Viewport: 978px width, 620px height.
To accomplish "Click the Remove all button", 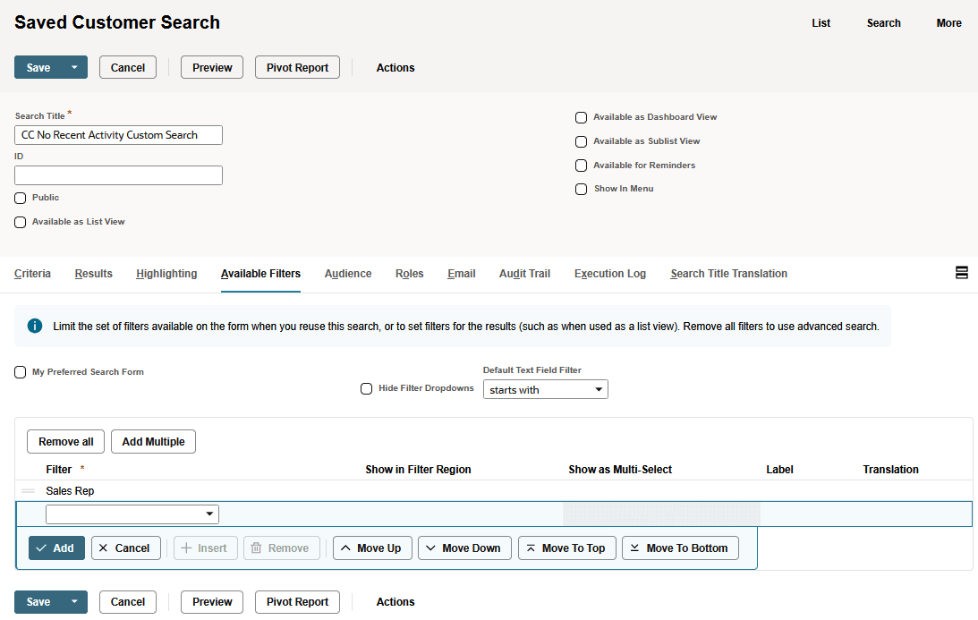I will click(x=64, y=441).
